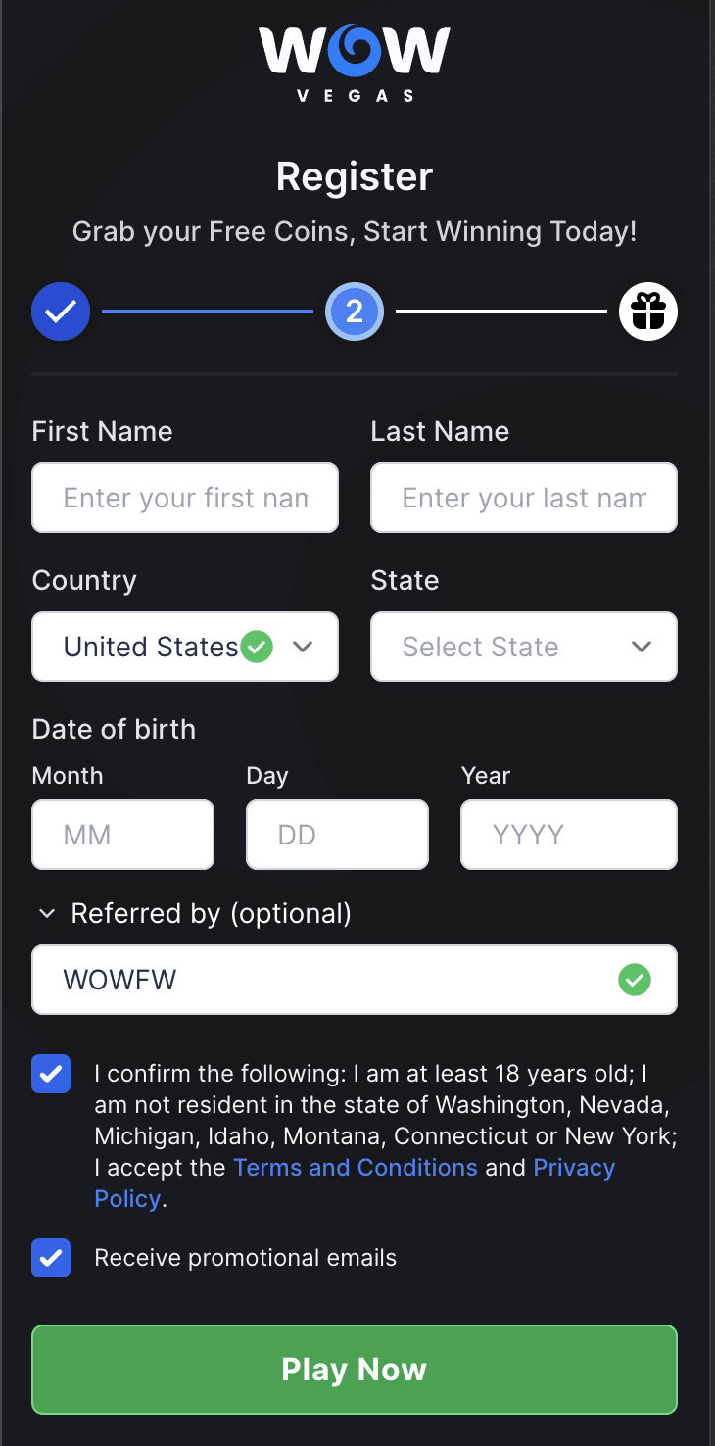Disable receiving promotional emails
The height and width of the screenshot is (1446, 715).
(x=51, y=1258)
